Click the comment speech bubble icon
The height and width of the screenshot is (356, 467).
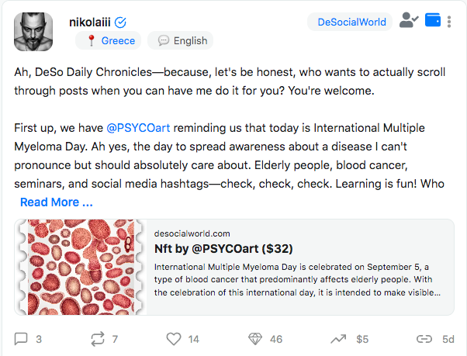(x=22, y=339)
